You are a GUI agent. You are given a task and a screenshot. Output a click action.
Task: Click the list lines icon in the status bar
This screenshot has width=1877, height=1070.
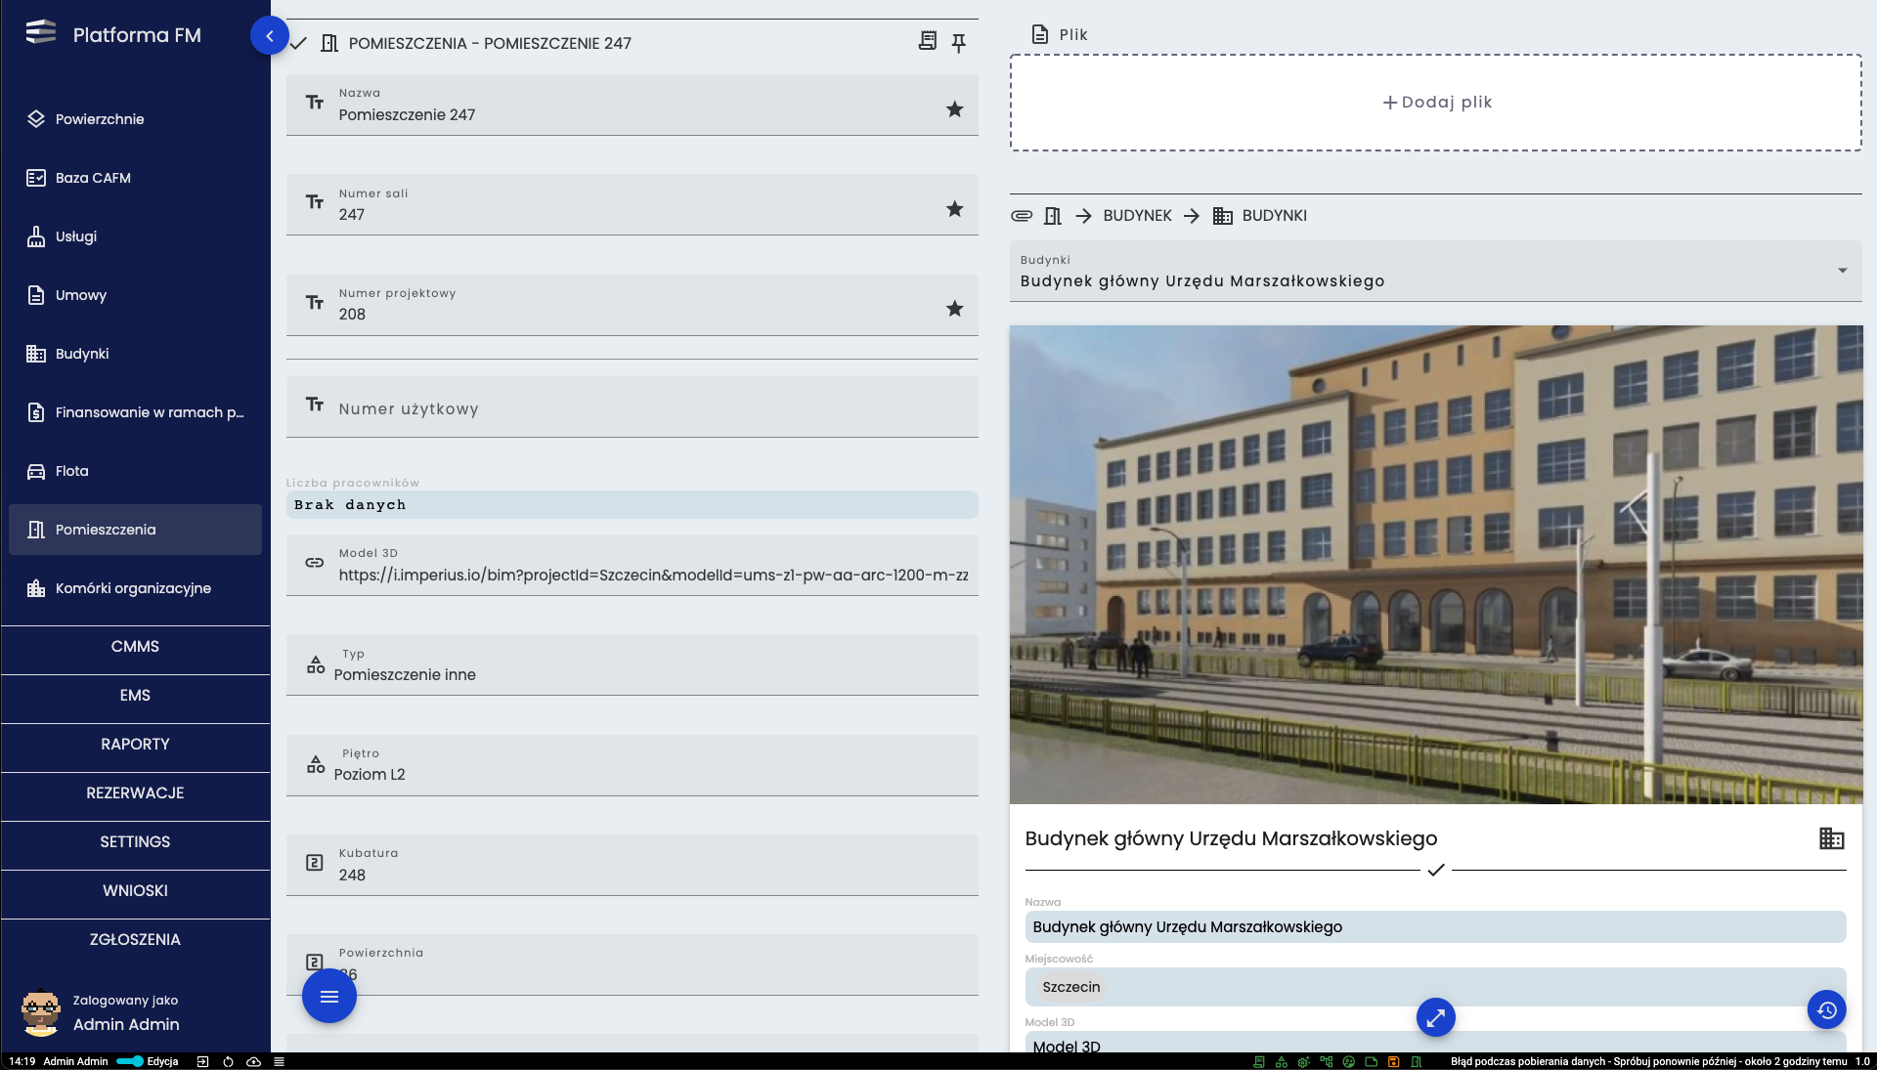tap(280, 1061)
